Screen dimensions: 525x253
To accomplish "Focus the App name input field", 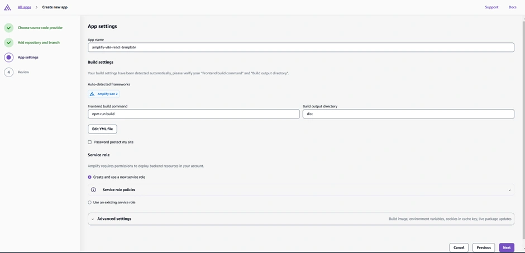I will click(300, 47).
